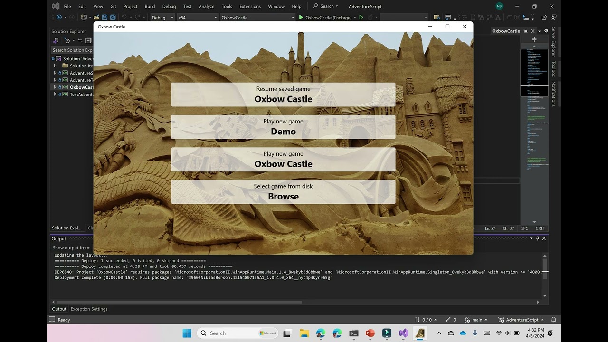Open the Extensions menu

pos(250,6)
